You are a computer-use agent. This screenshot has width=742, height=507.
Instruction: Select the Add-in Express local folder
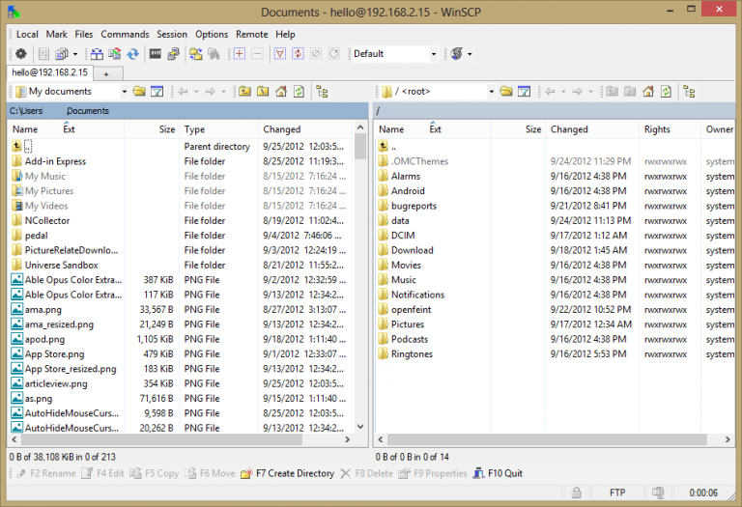[55, 161]
